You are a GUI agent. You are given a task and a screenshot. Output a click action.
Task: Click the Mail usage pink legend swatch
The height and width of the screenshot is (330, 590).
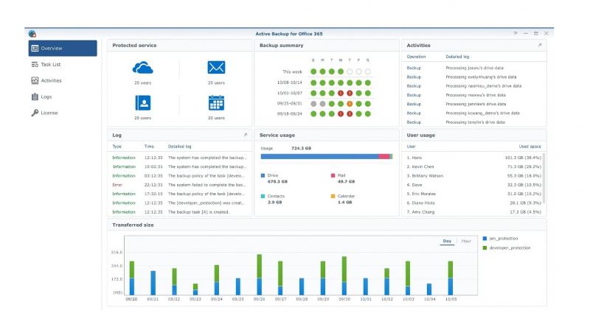coord(333,175)
